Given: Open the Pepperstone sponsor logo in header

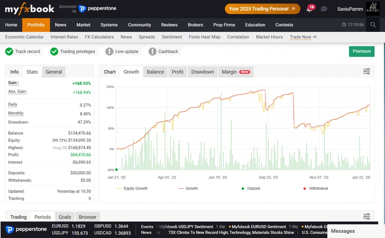Looking at the screenshot, I should click(x=97, y=9).
